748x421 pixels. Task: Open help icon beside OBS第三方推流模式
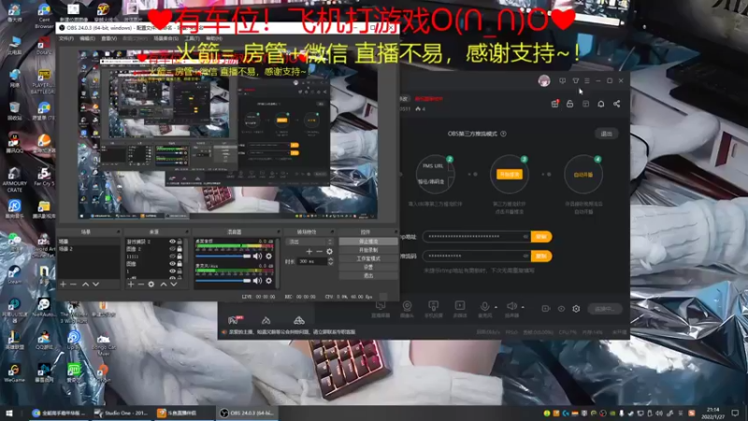click(503, 134)
